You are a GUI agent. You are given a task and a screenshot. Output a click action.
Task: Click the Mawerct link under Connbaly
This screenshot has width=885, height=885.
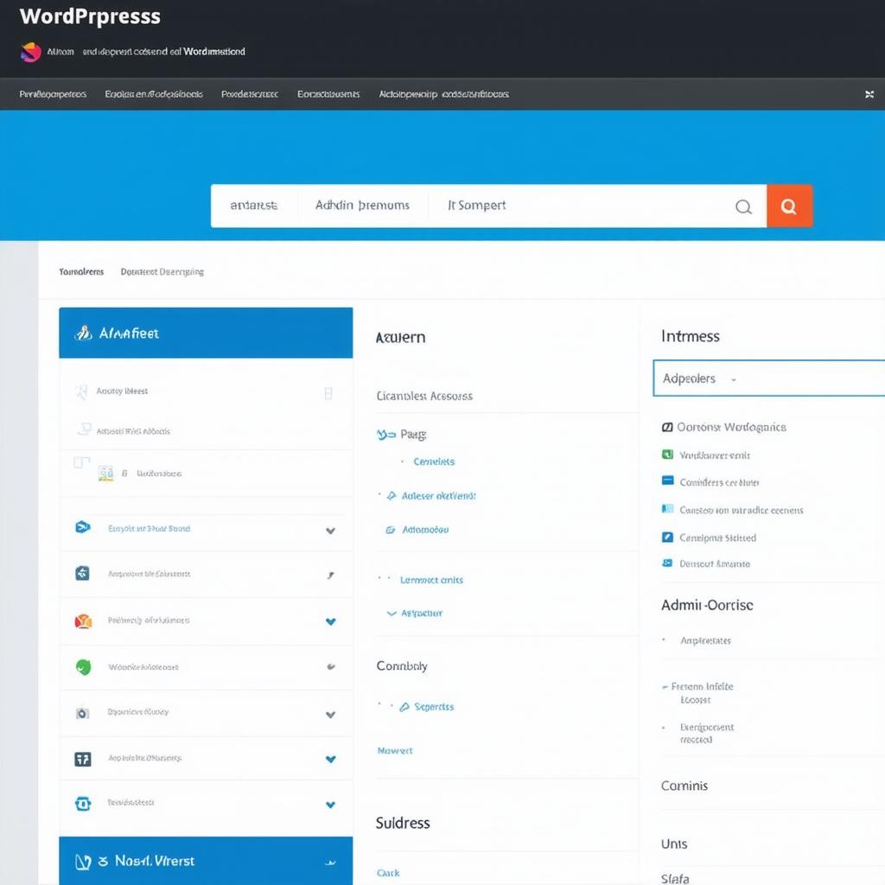click(x=395, y=750)
